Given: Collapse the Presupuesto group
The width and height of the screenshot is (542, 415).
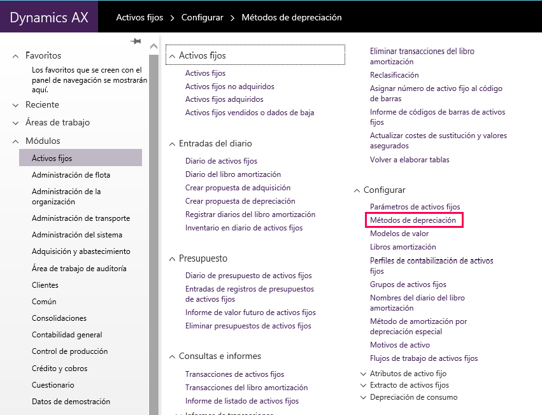Looking at the screenshot, I should pyautogui.click(x=172, y=259).
